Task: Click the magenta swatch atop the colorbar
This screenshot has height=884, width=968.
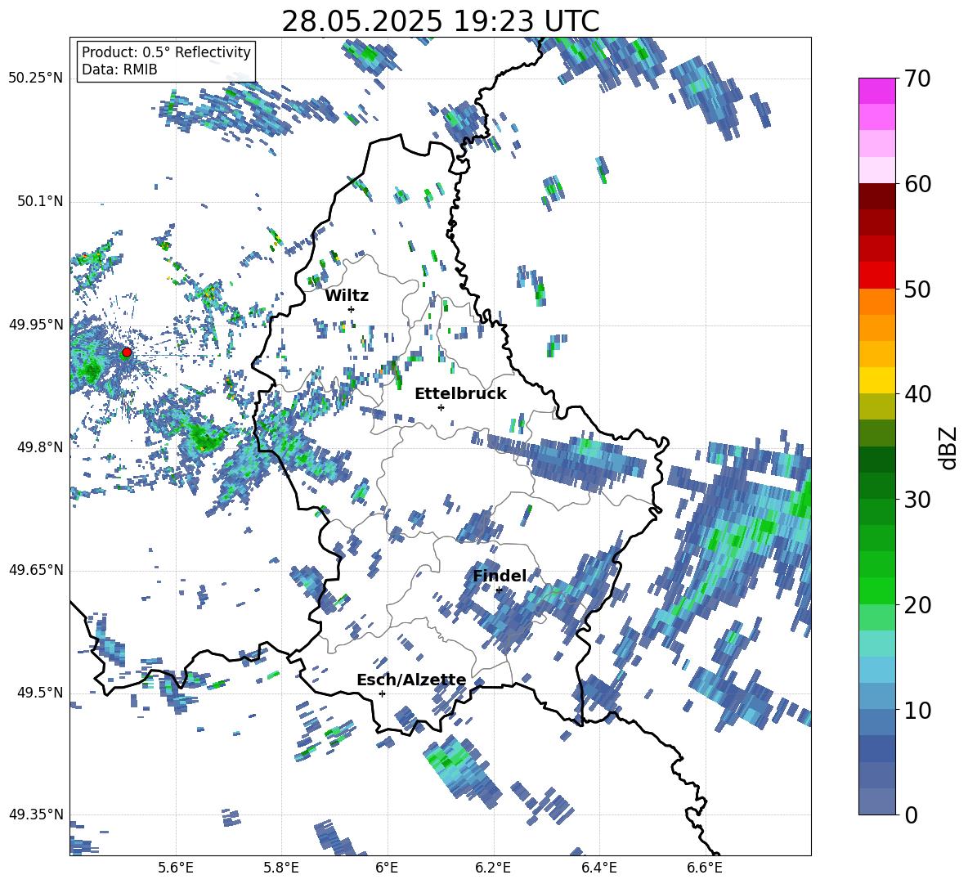Action: 876,91
